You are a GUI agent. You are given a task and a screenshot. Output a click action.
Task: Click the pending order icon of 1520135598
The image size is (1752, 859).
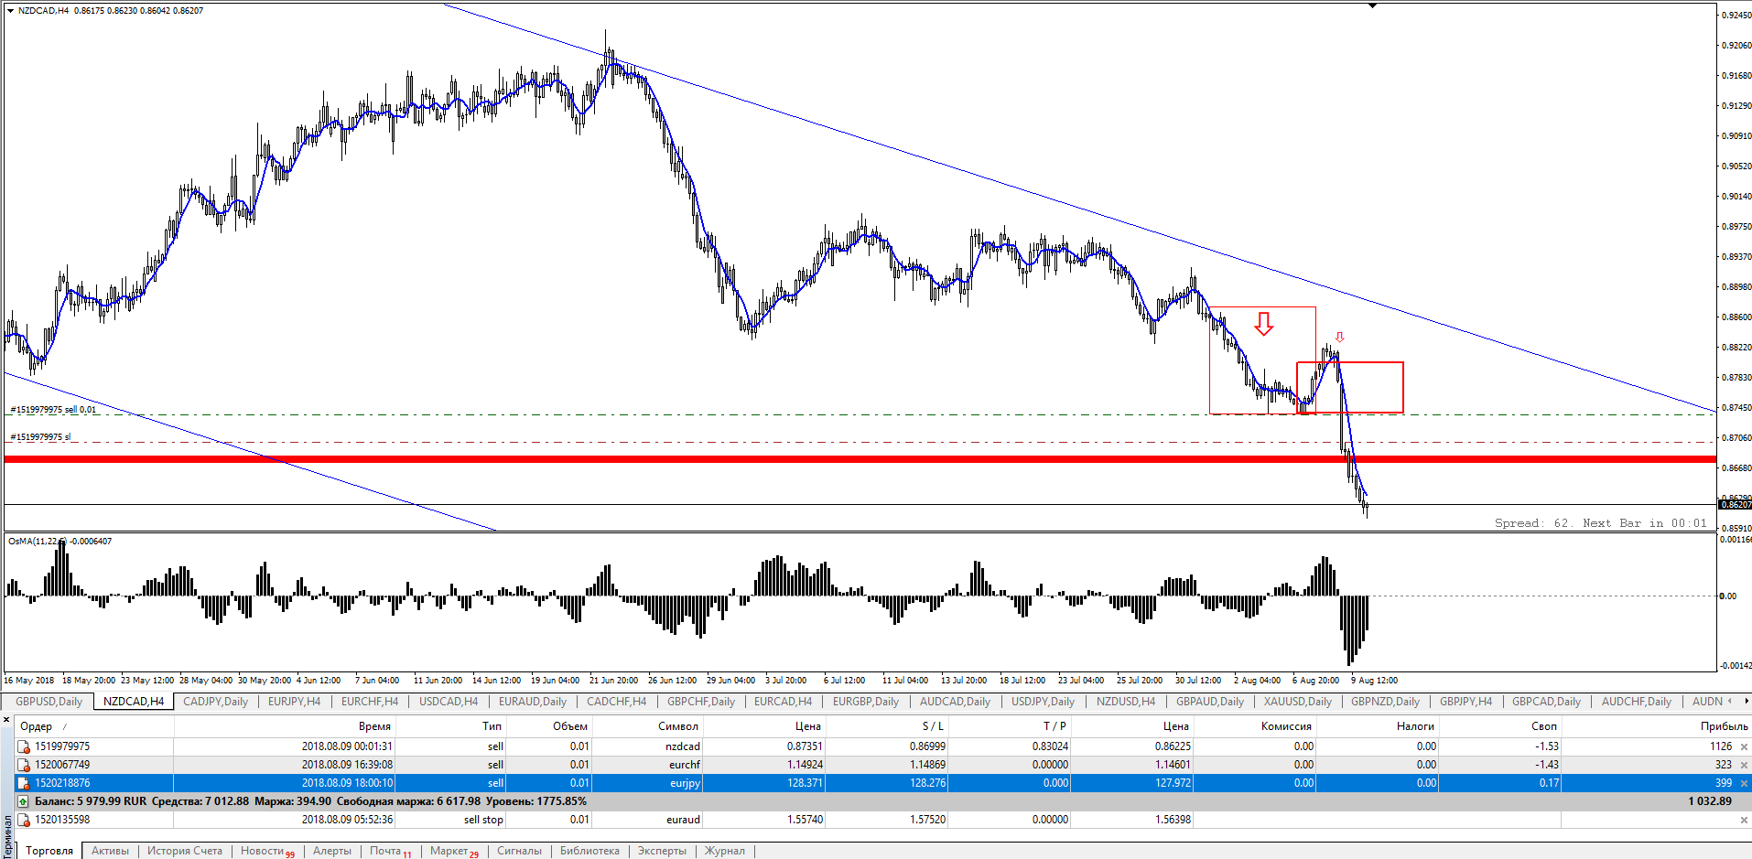[x=24, y=820]
